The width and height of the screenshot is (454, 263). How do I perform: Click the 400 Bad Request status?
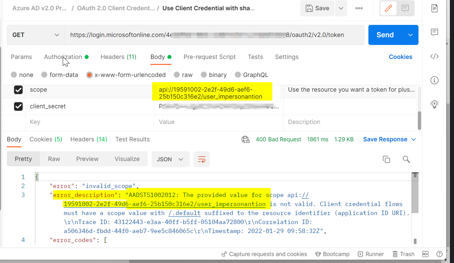278,140
